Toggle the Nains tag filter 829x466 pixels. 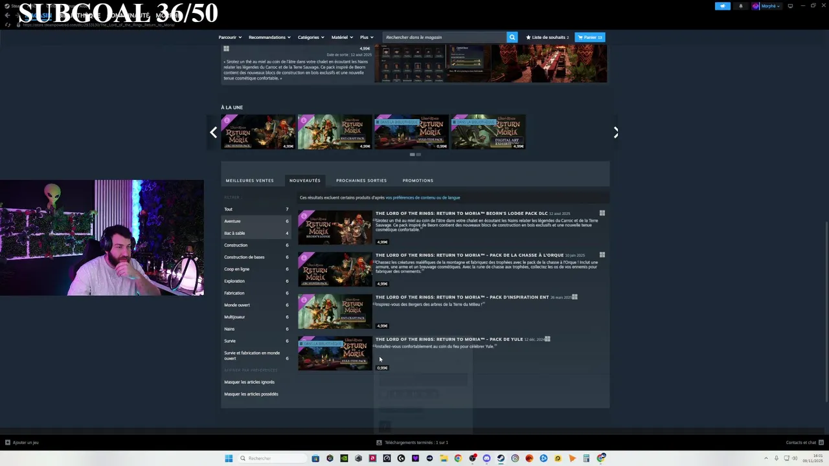click(x=256, y=329)
